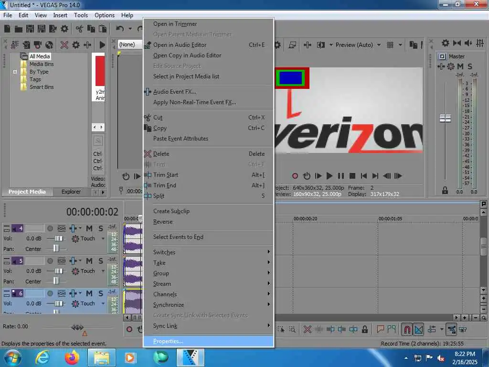489x367 pixels.
Task: Open Windows Start button
Action: pyautogui.click(x=12, y=357)
